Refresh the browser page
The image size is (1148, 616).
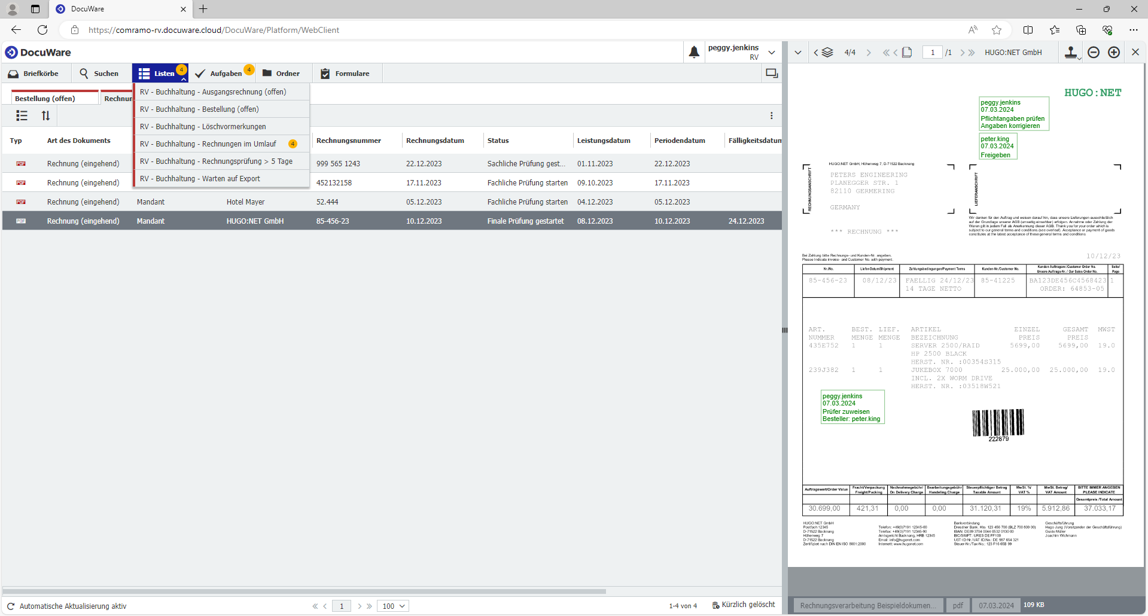click(42, 30)
